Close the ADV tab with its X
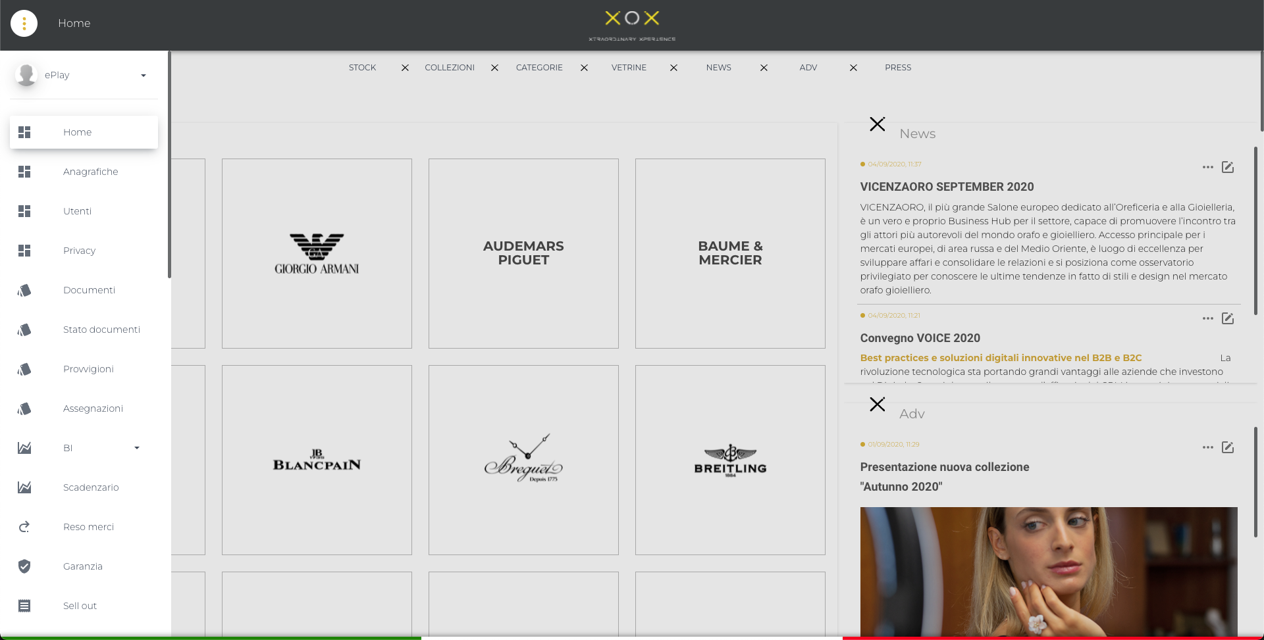 pos(853,68)
